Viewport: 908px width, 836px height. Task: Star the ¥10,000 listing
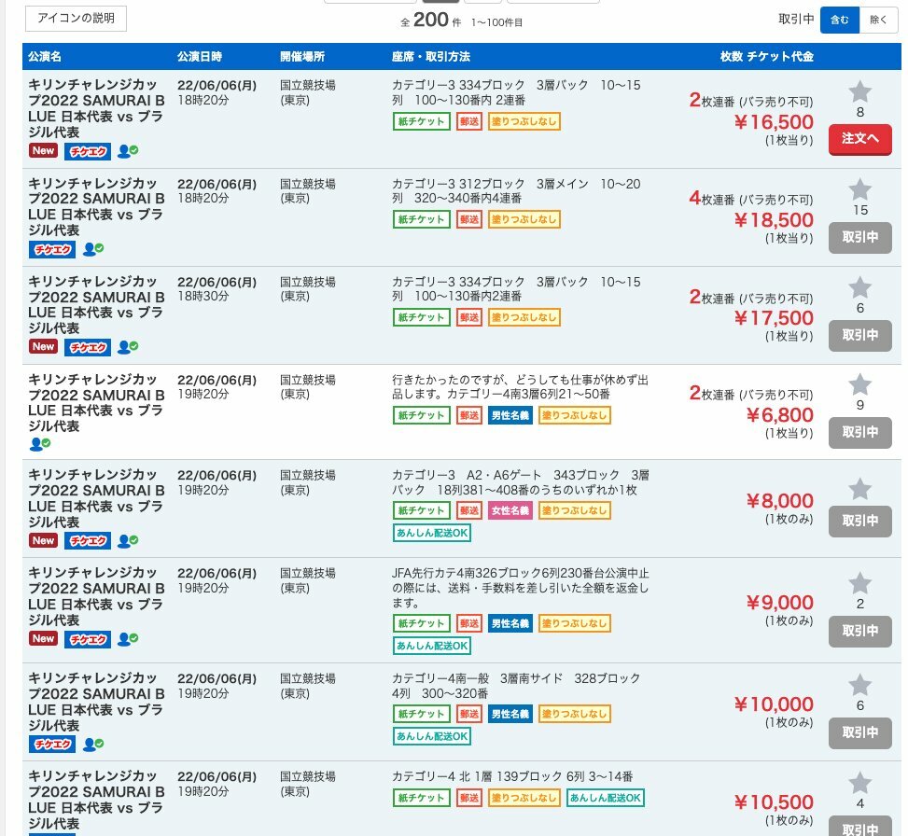click(x=859, y=685)
